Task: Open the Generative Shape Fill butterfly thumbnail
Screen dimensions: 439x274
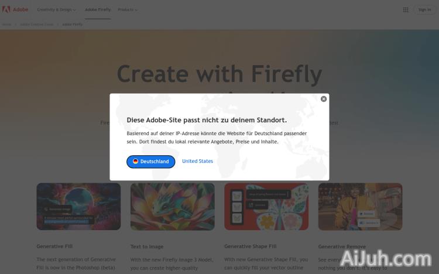Action: pos(266,207)
